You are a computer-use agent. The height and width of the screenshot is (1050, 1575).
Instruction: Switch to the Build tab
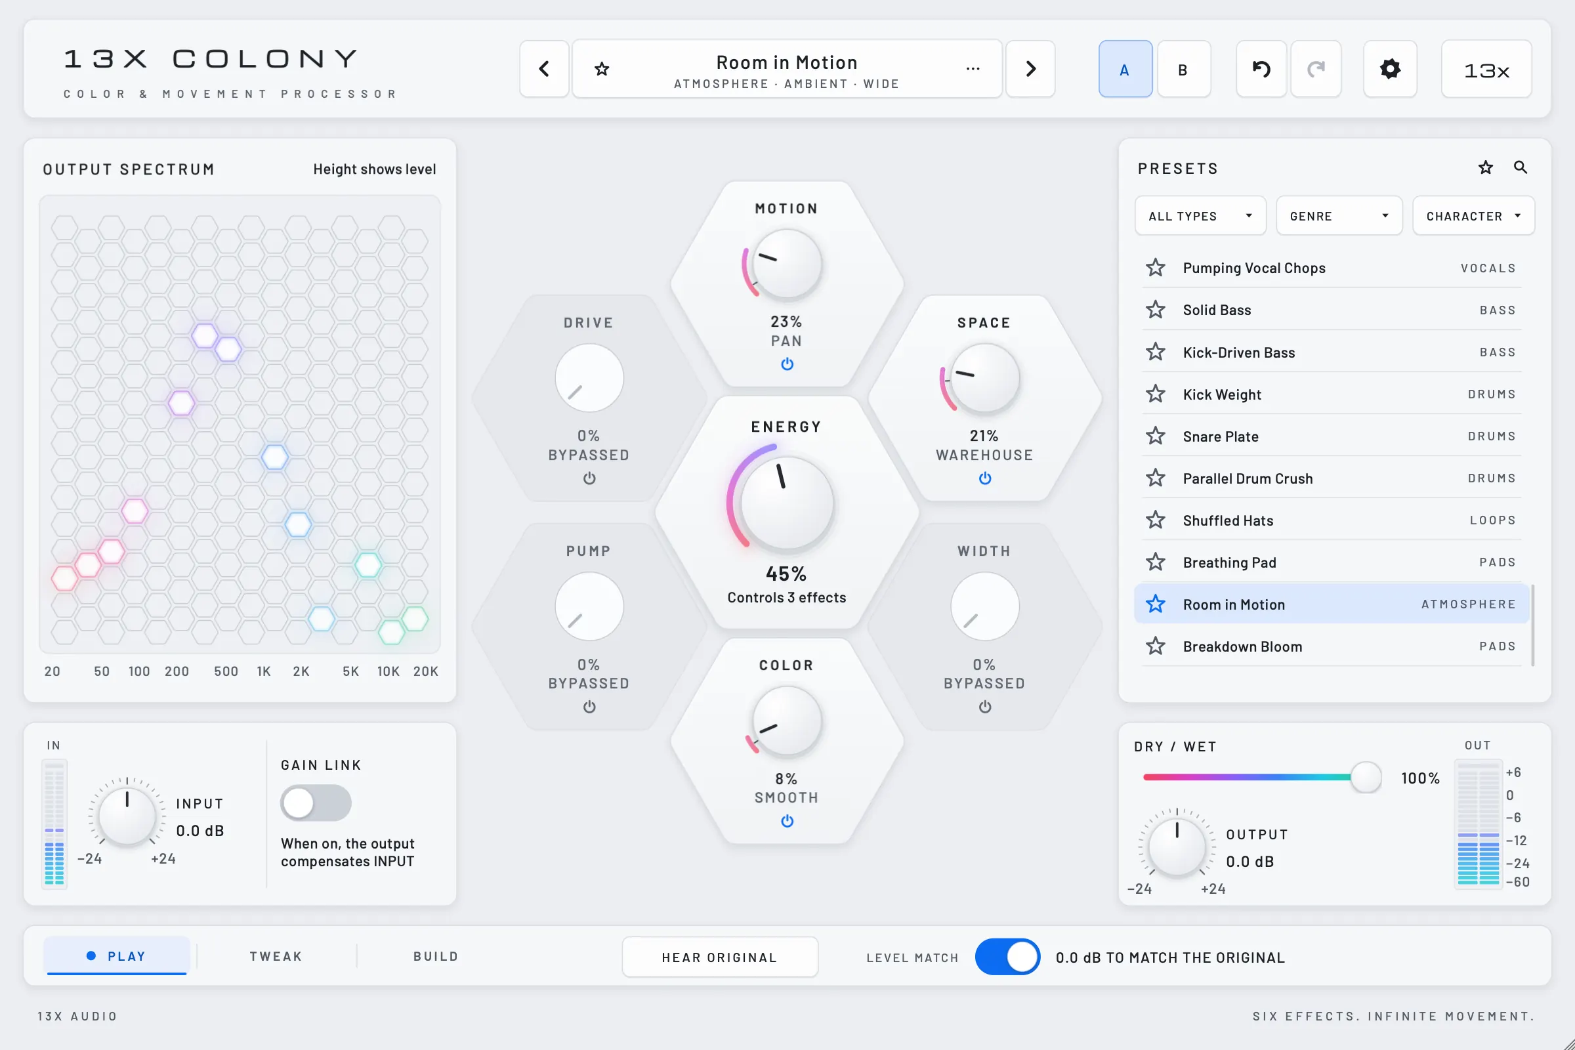point(436,956)
